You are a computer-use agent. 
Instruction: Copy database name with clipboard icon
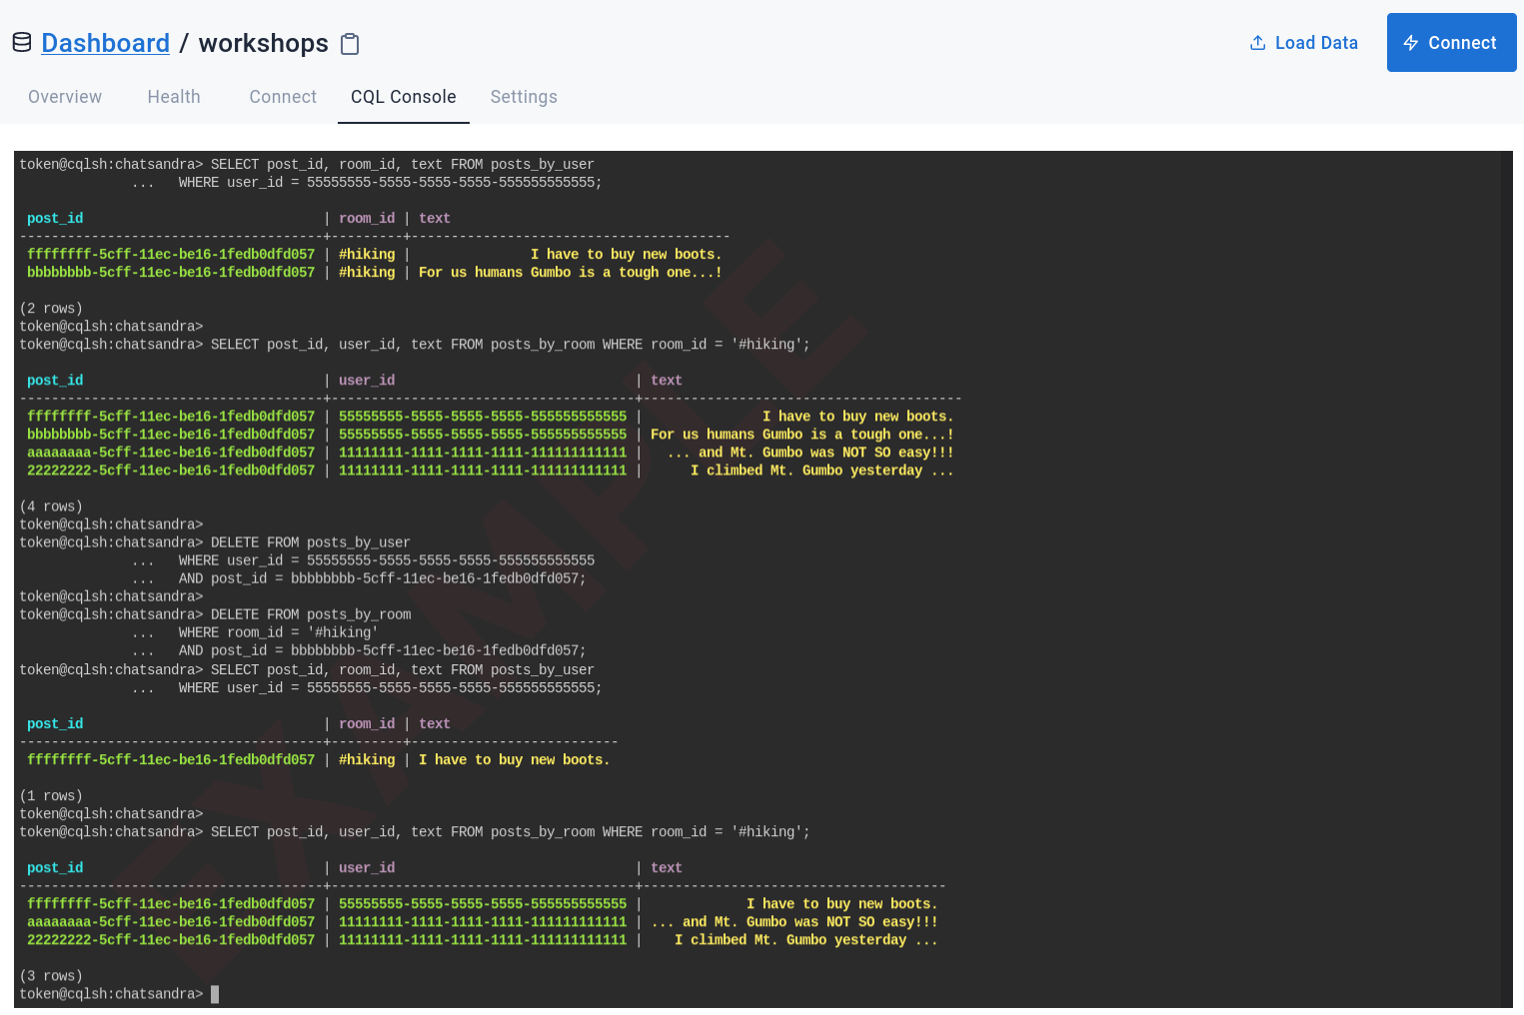click(x=350, y=44)
